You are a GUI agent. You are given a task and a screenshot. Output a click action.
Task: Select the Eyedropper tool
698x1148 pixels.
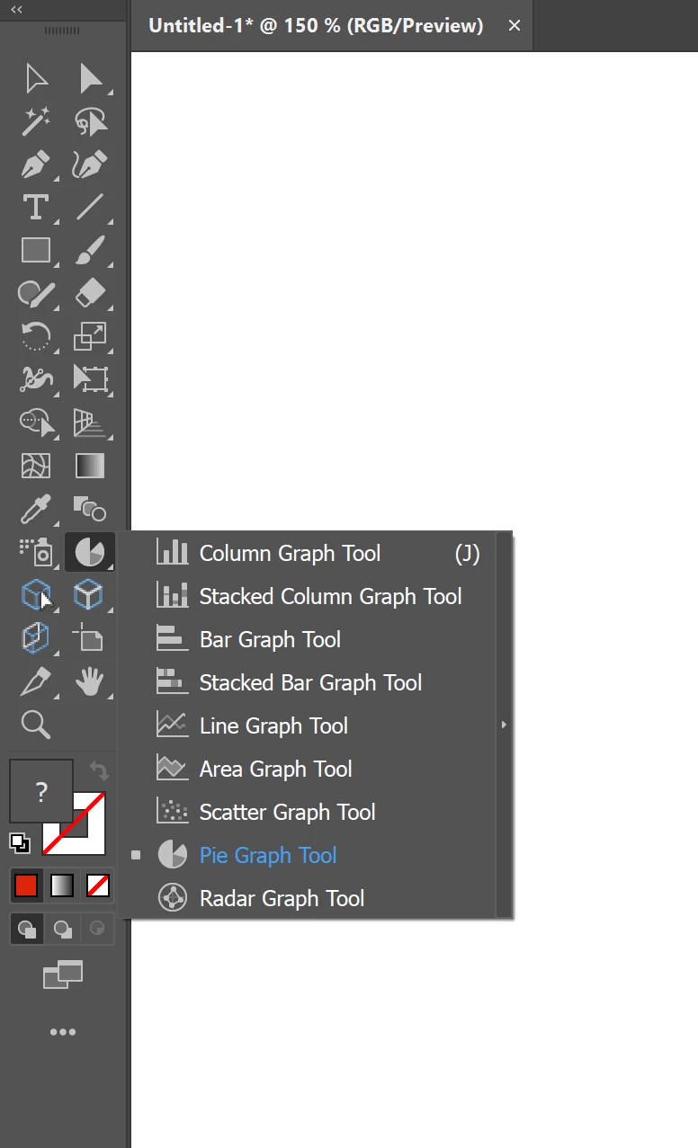[x=36, y=509]
